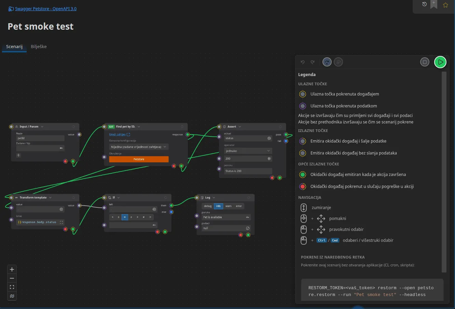Set Log level to error
Viewport: 455px width, 309px height.
click(x=239, y=206)
